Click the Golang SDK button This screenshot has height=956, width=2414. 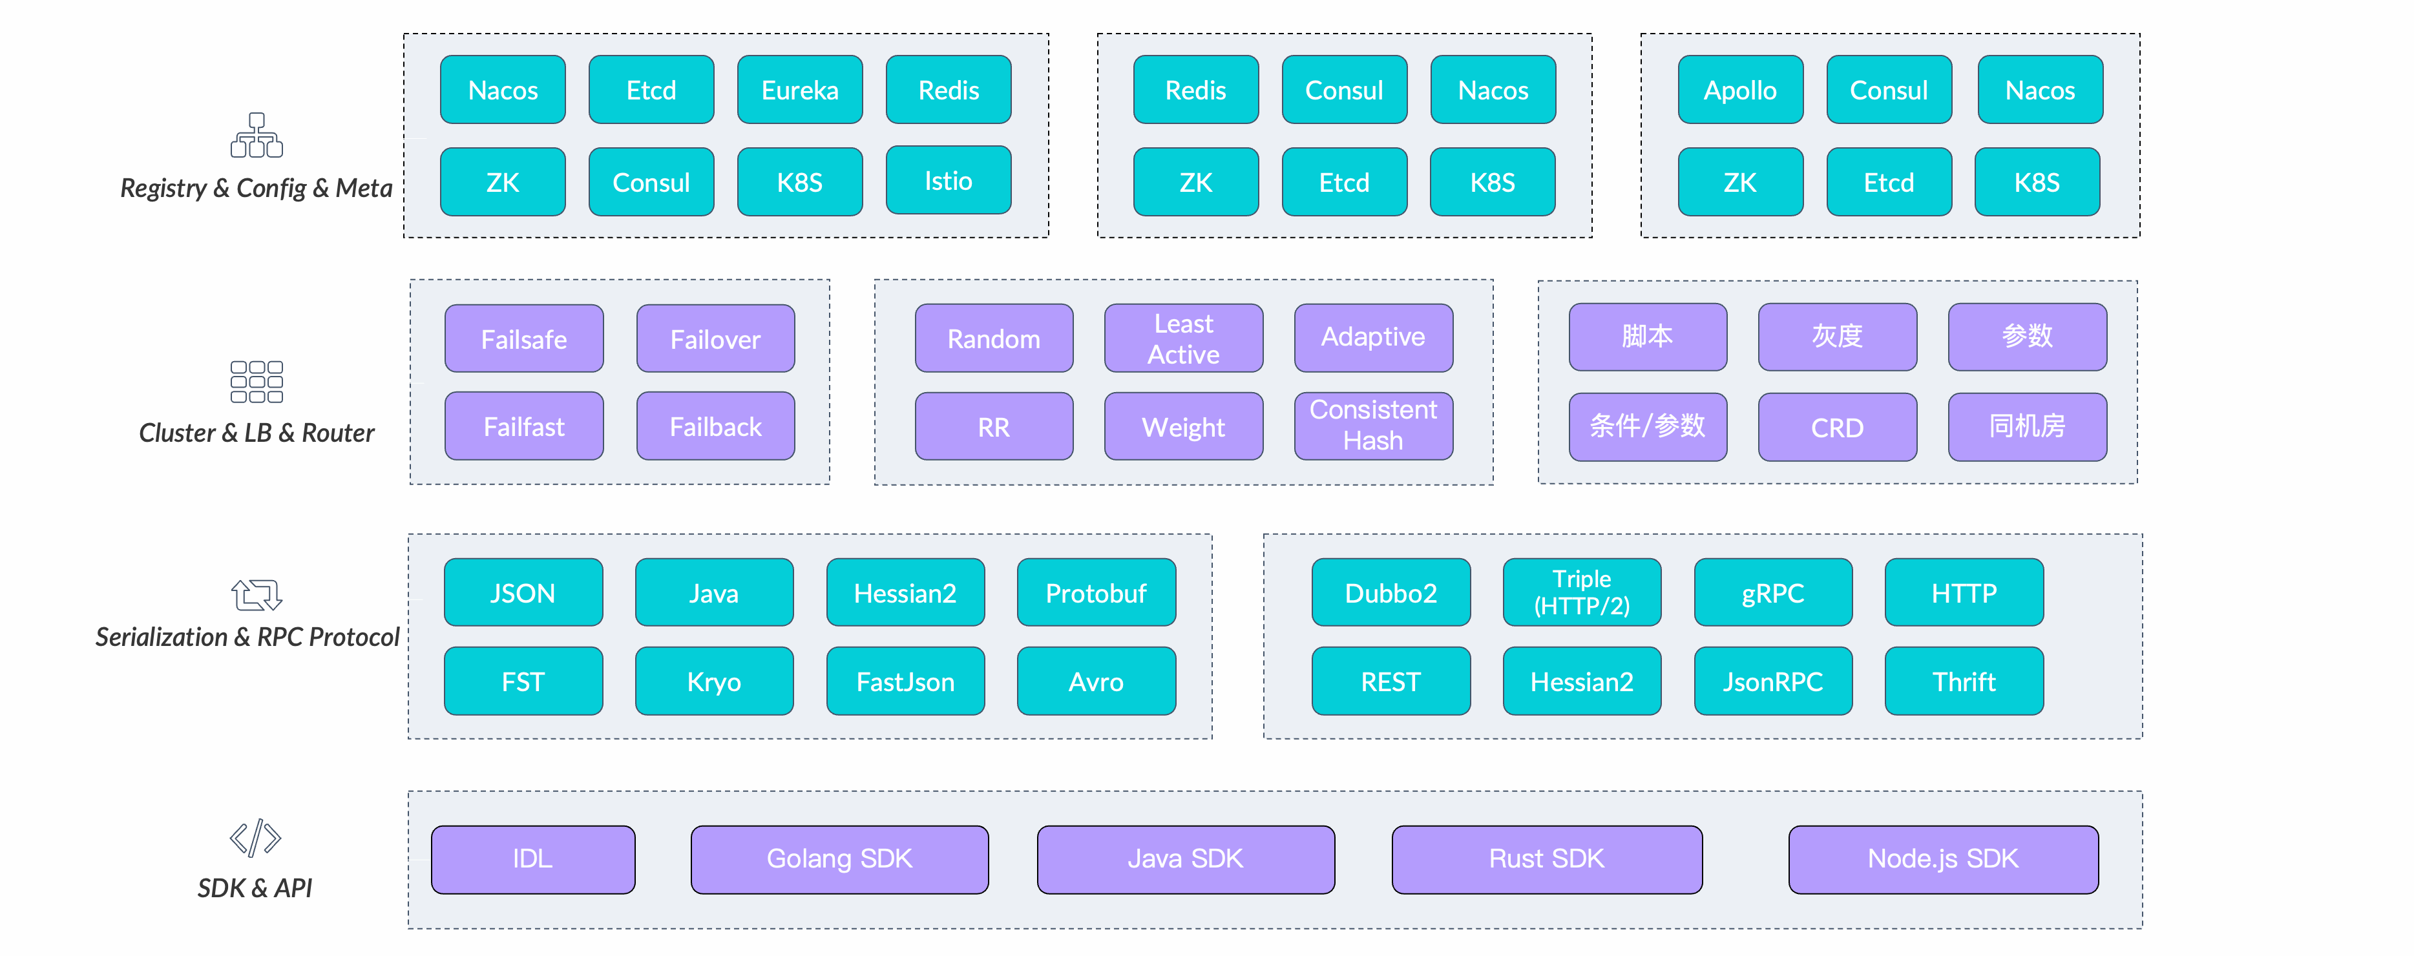click(839, 858)
